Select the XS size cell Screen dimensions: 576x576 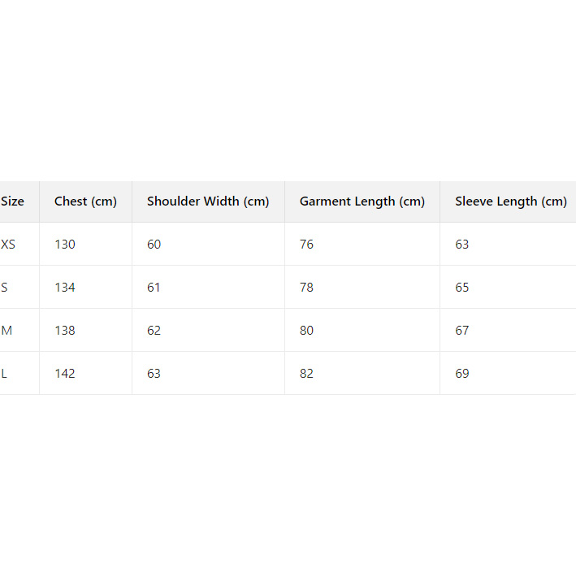click(x=9, y=245)
